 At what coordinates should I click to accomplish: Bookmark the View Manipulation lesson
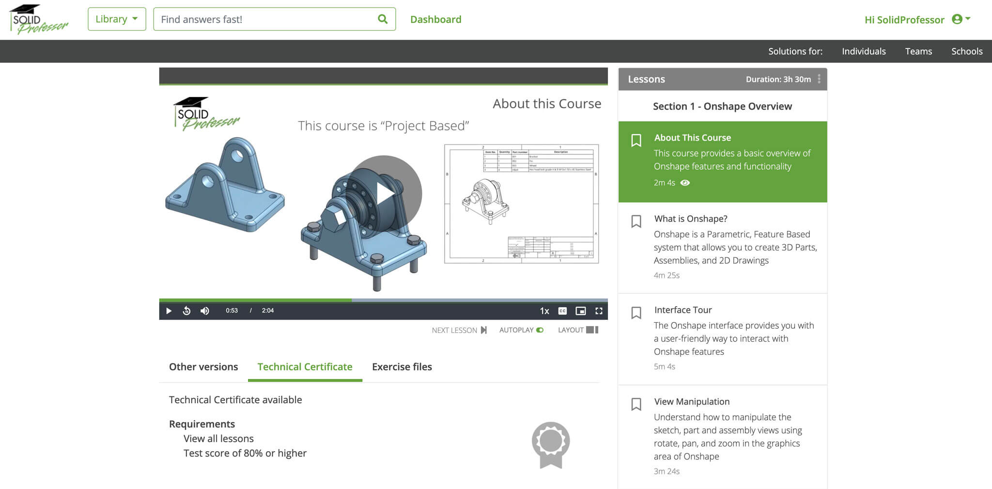click(636, 404)
